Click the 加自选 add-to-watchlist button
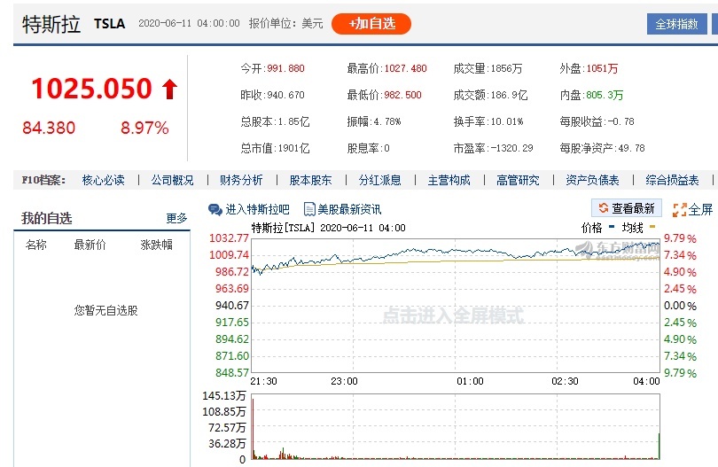Screen dimensions: 718x467 (371, 24)
